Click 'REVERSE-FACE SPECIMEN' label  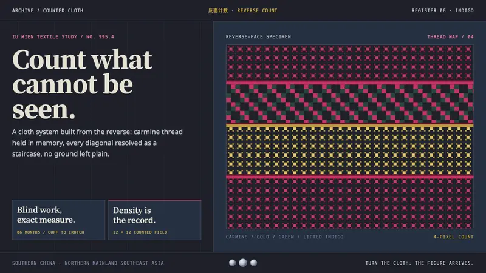point(258,37)
